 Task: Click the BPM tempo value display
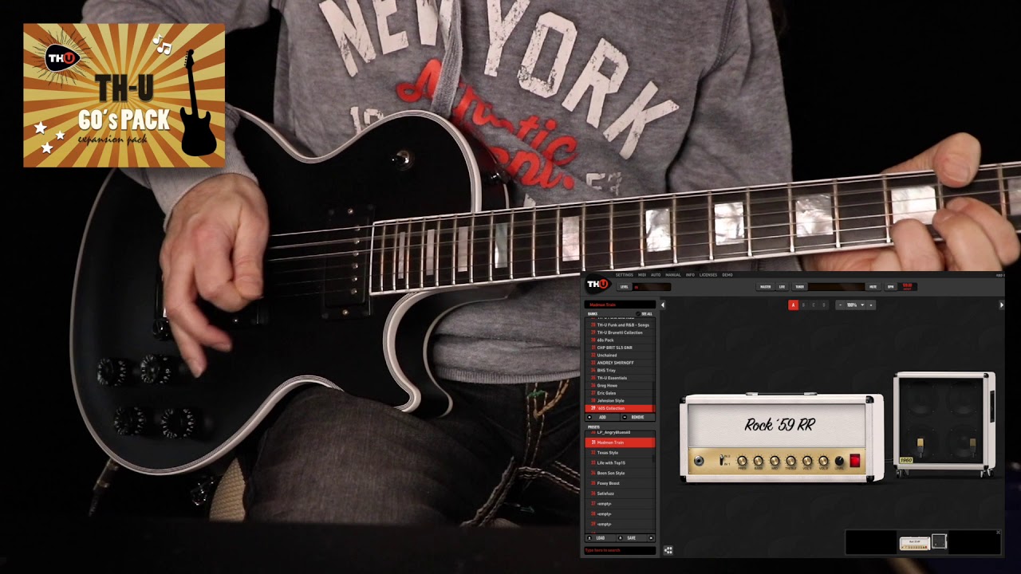[x=908, y=287]
